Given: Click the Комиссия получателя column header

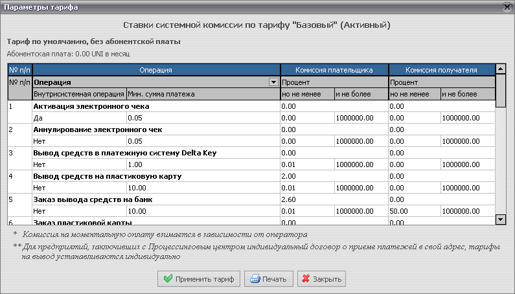Looking at the screenshot, I should point(441,69).
